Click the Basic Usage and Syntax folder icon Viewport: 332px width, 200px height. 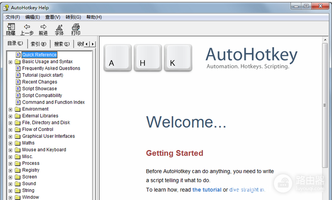coord(17,62)
